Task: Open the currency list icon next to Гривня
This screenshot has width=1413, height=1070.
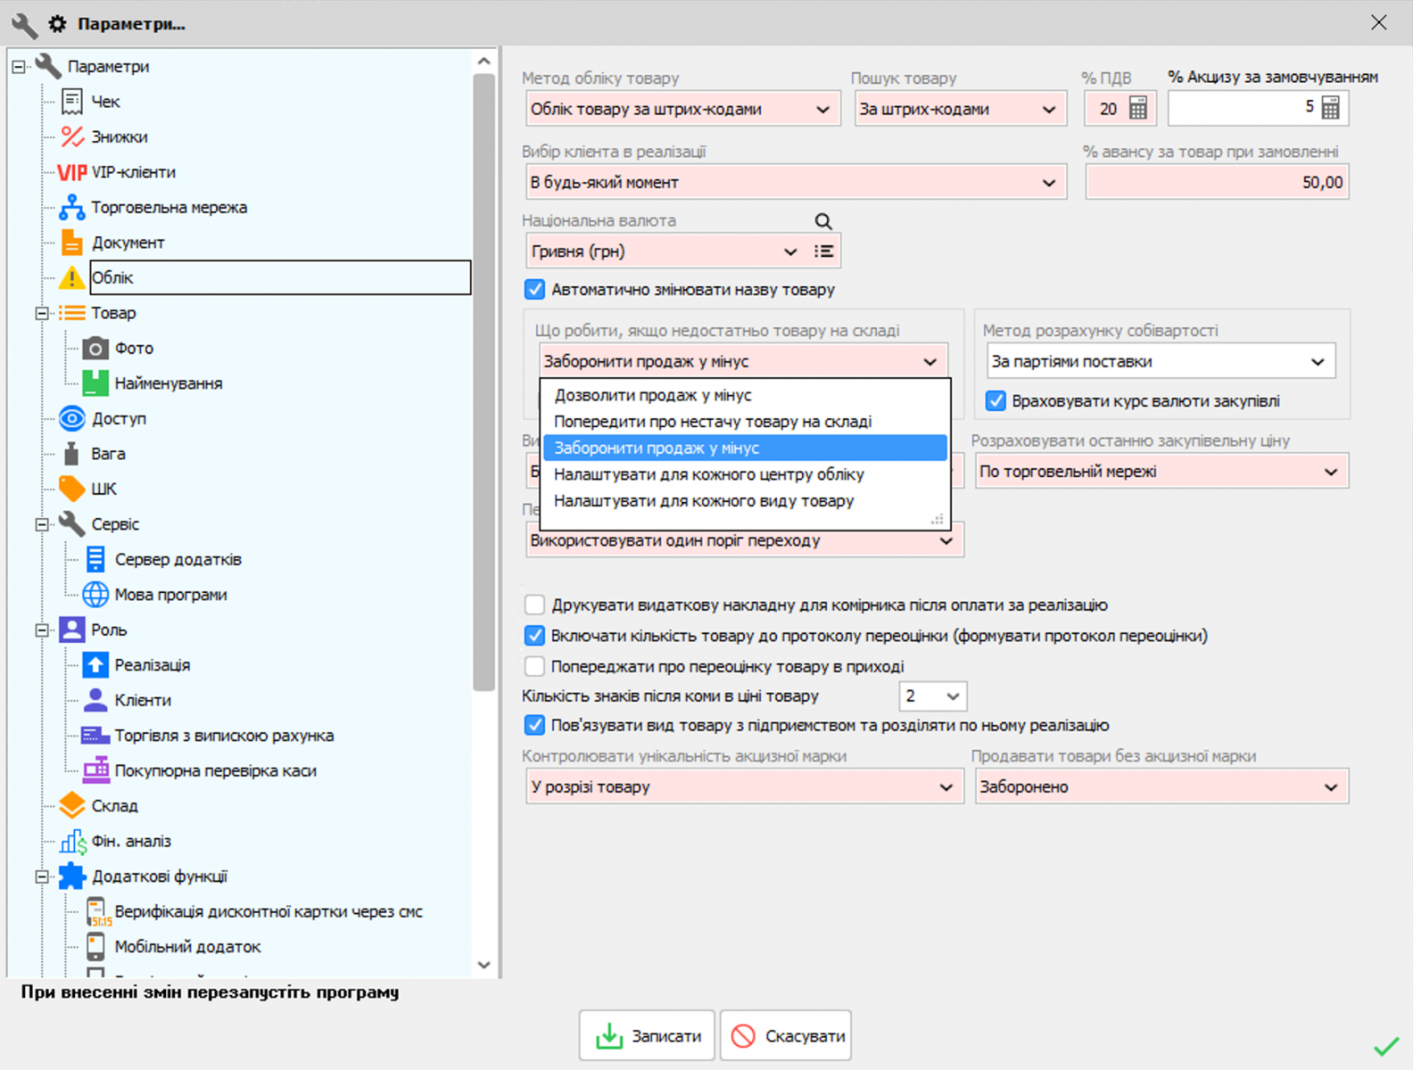Action: tap(823, 251)
